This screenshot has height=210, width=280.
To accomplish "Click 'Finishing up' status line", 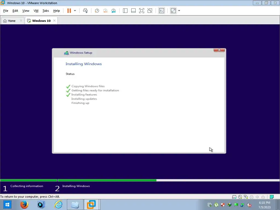I will pyautogui.click(x=80, y=103).
